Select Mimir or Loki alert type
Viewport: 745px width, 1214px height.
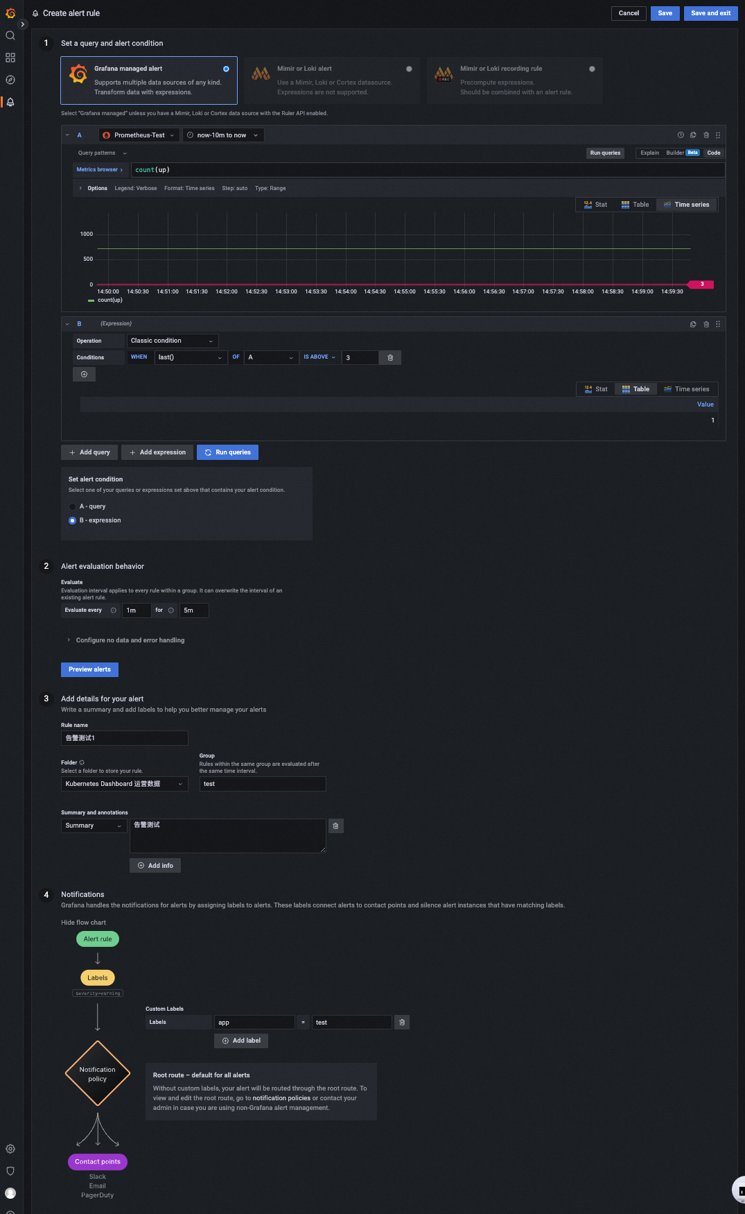click(x=332, y=80)
